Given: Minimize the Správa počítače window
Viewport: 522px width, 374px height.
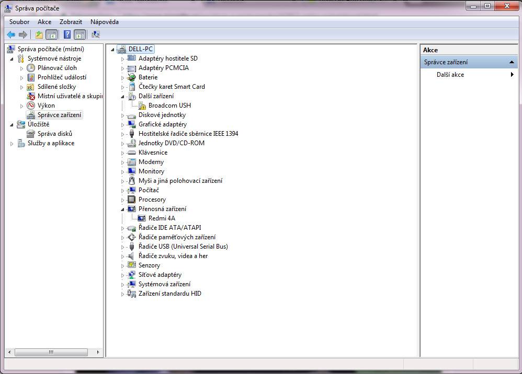Looking at the screenshot, I should pos(473,6).
